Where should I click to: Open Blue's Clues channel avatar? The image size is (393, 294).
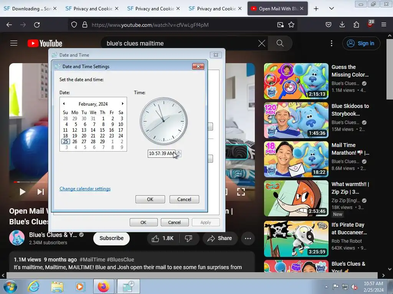pos(17,238)
